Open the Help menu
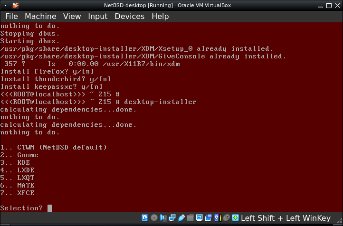 tap(160, 16)
